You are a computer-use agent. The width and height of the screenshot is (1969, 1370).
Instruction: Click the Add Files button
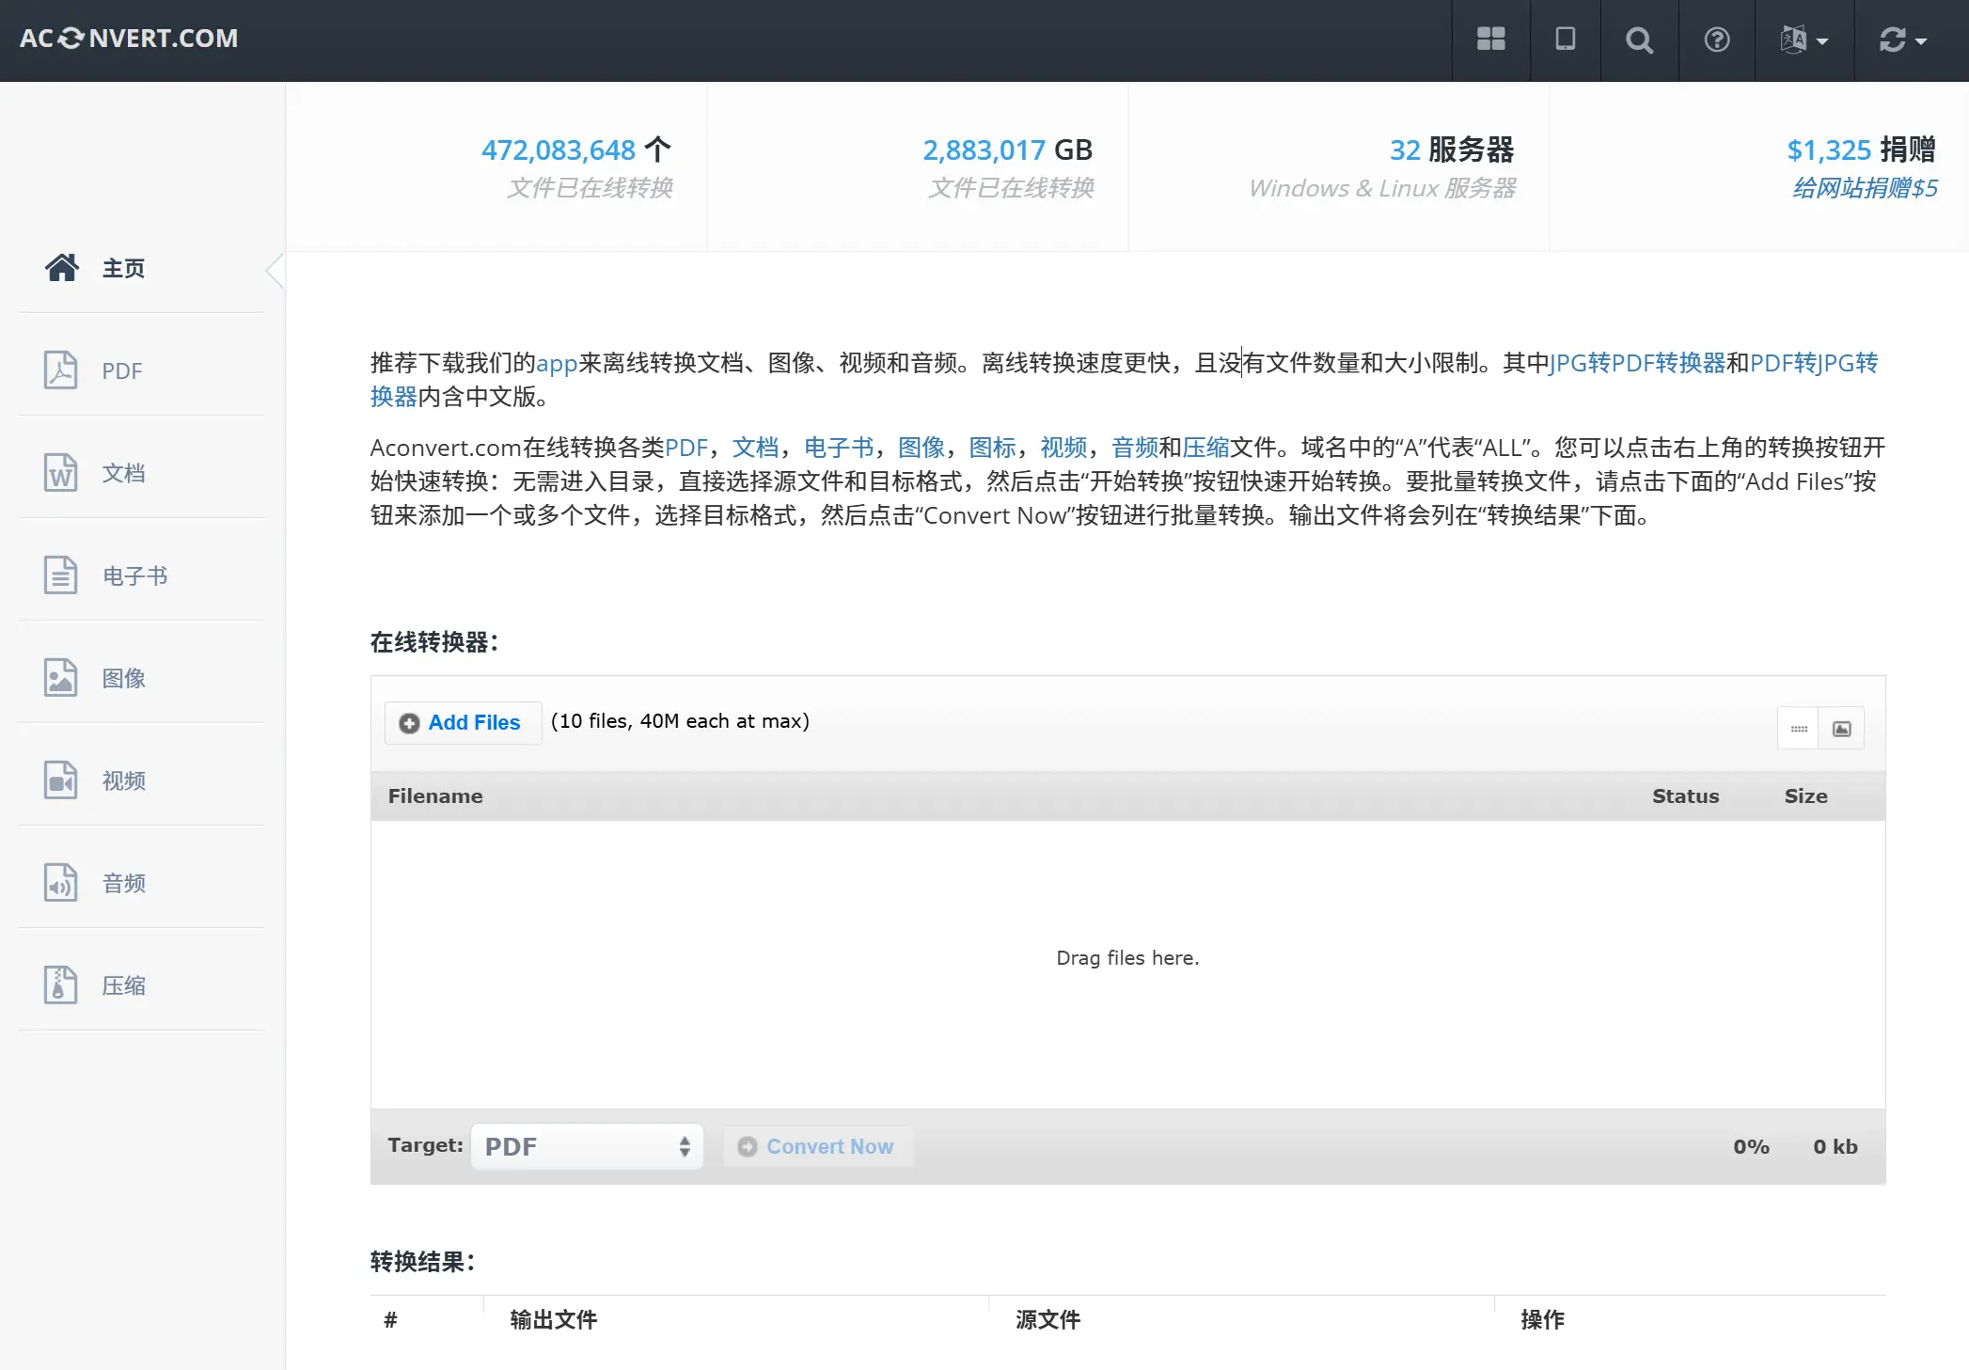click(x=462, y=722)
